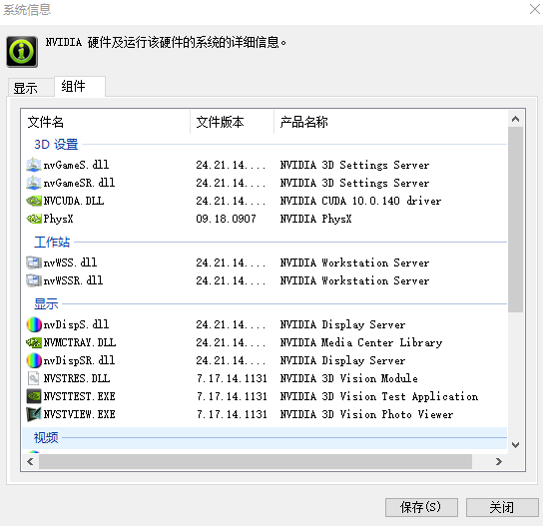
Task: Click PhysX version 09.18.0907
Action: pos(227,219)
